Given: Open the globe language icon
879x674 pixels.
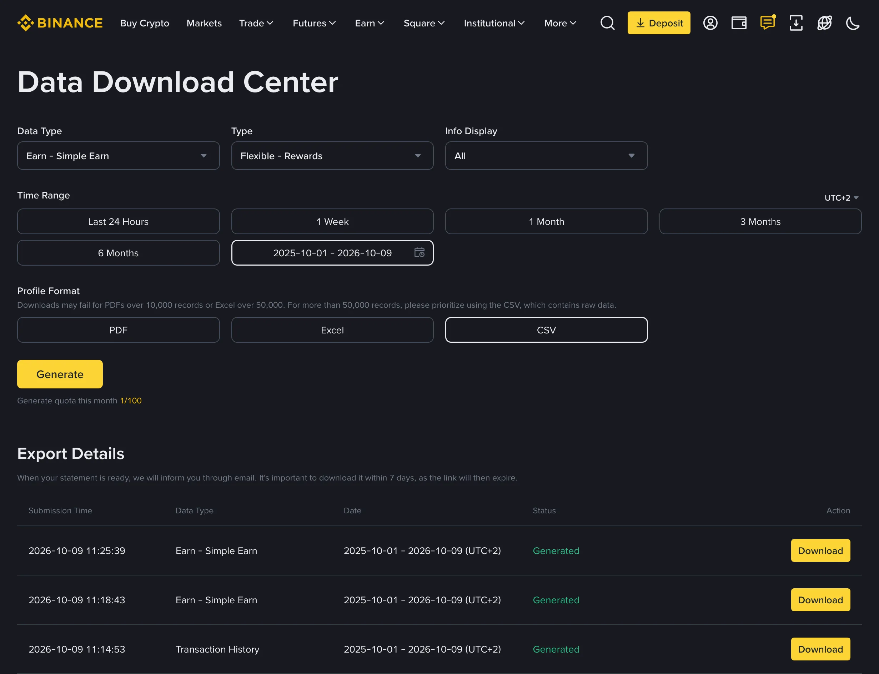Looking at the screenshot, I should pos(824,23).
